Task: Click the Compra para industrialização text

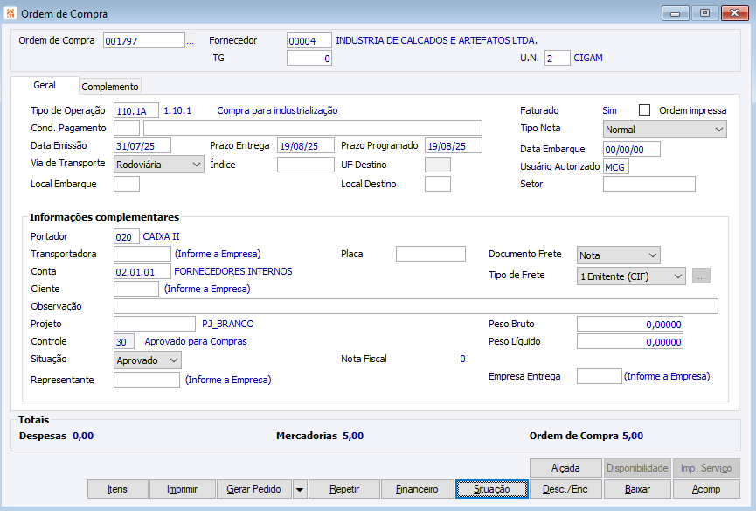Action: point(277,110)
